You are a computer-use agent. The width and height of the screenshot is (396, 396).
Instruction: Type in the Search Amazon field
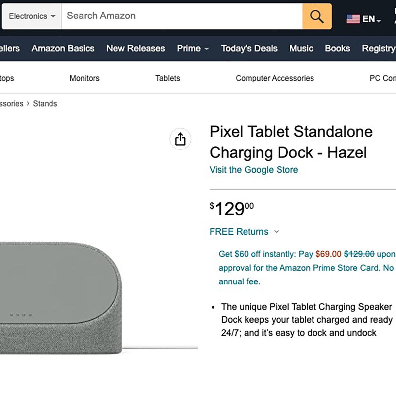coord(181,16)
